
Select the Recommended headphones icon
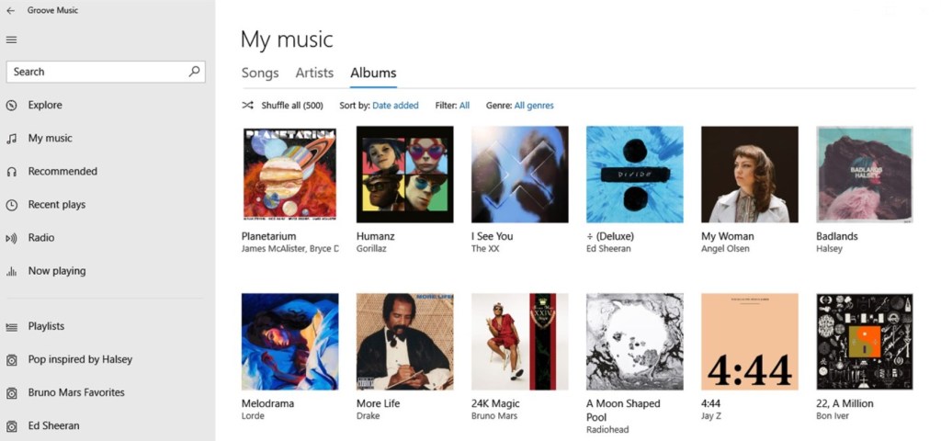pyautogui.click(x=11, y=172)
